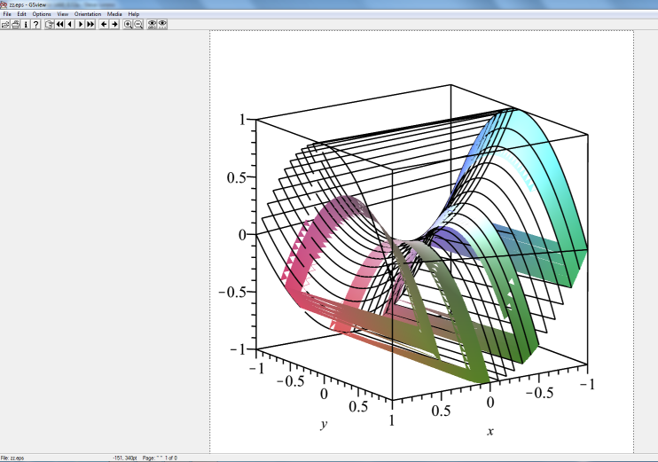Screen dimensions: 658x462
Task: Click the Go back arrow icon
Action: point(104,24)
